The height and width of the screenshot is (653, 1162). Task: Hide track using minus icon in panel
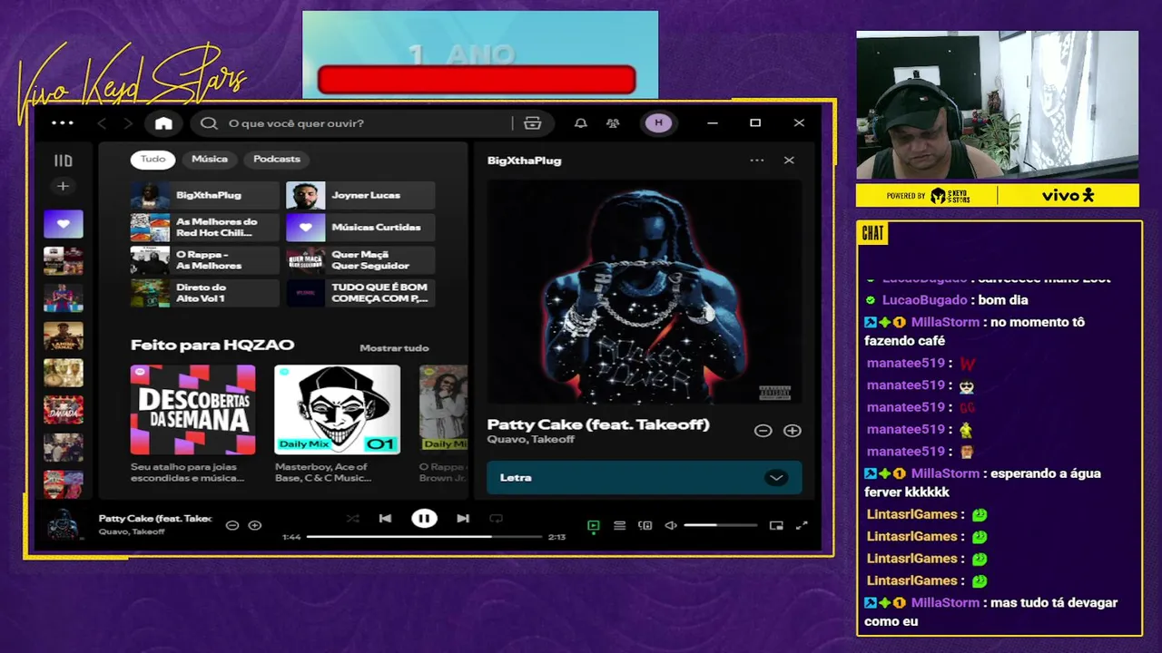[763, 431]
